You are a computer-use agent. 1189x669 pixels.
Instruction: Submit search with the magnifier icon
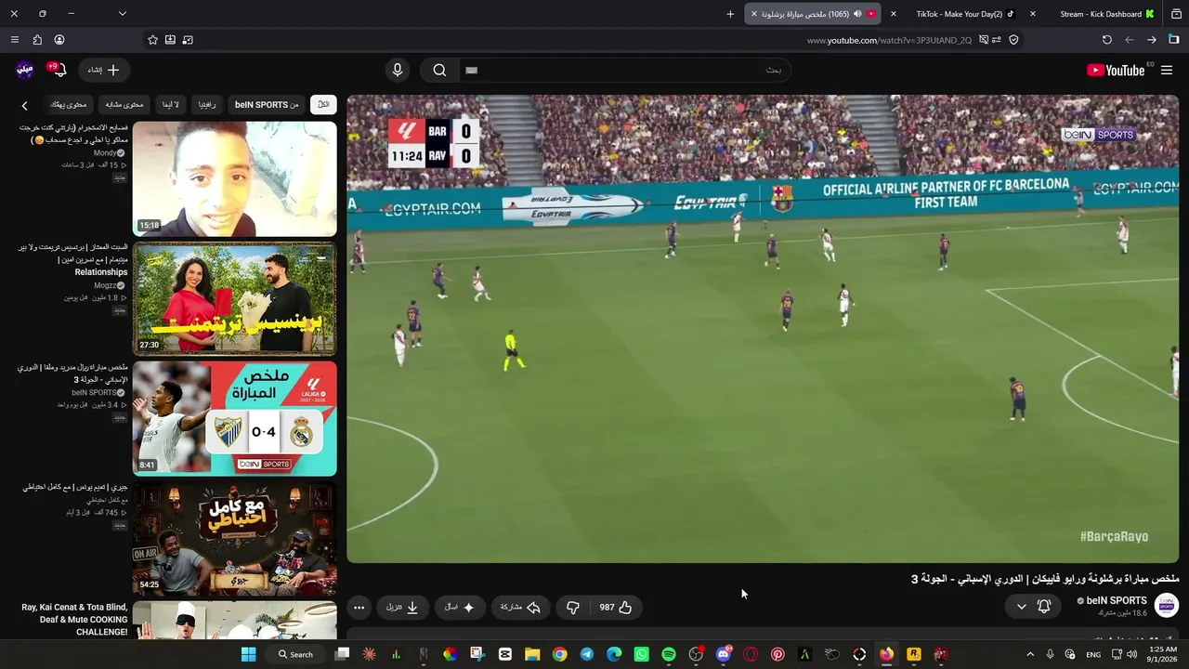point(439,70)
